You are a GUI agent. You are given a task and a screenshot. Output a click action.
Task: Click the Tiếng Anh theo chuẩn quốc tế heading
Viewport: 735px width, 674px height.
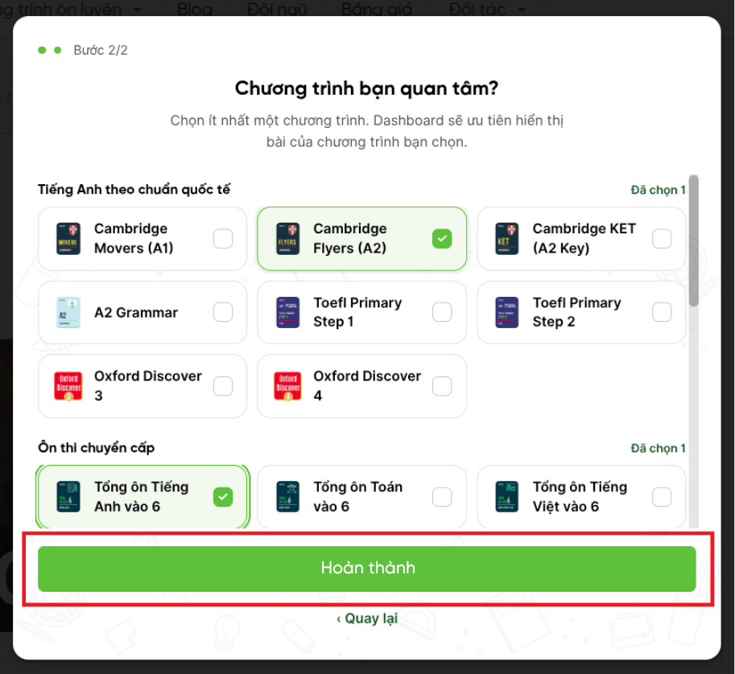[x=134, y=189]
